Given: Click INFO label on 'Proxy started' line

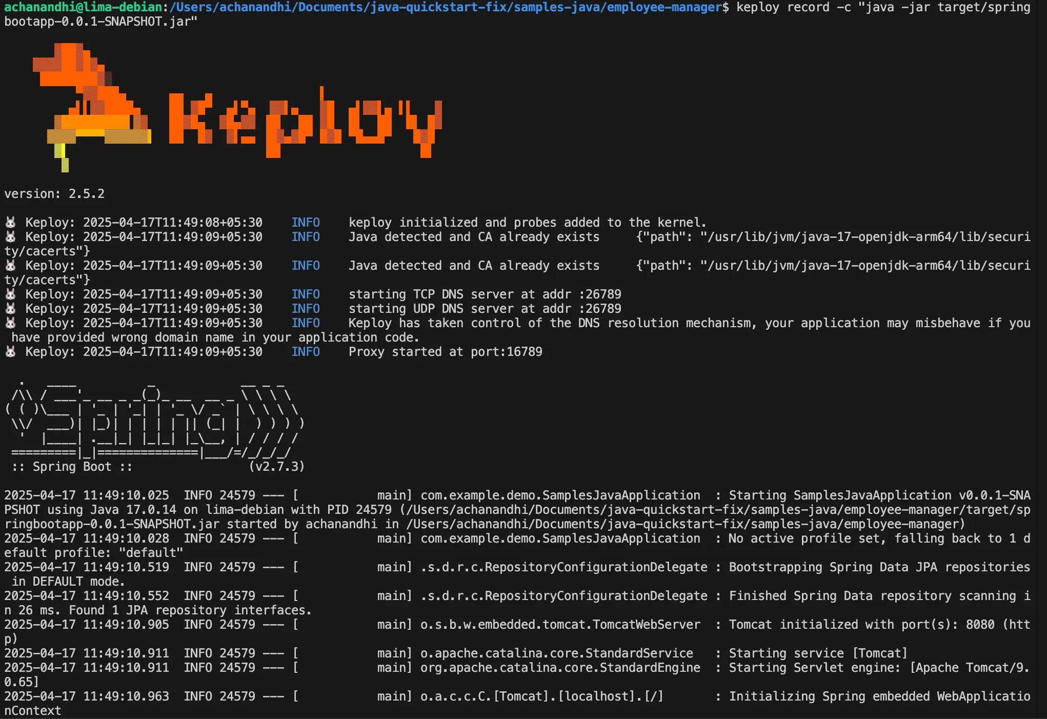Looking at the screenshot, I should click(x=306, y=352).
